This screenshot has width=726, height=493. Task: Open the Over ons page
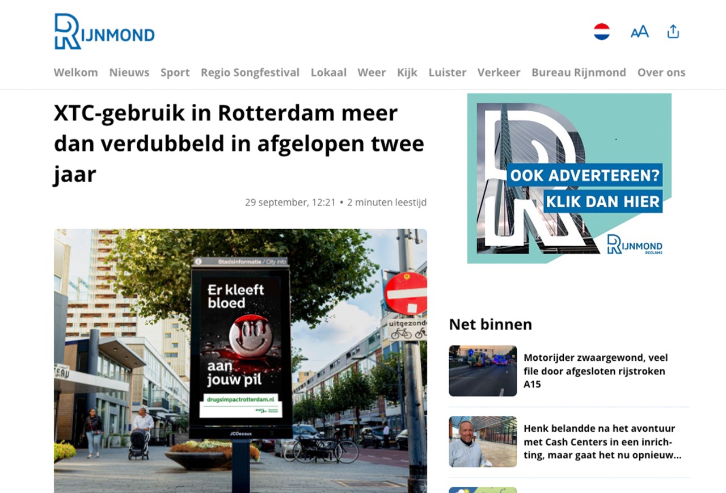[661, 73]
